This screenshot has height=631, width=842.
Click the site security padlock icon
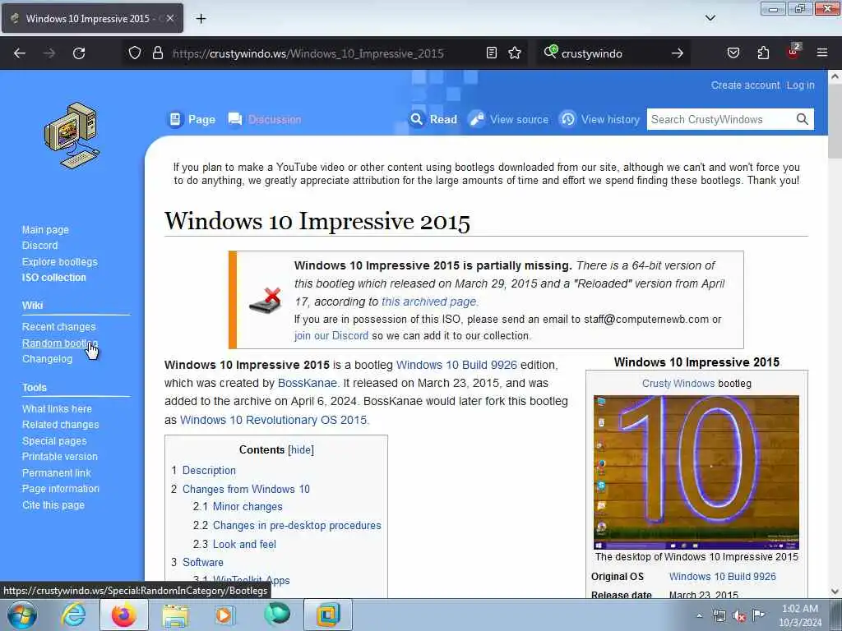pos(157,53)
